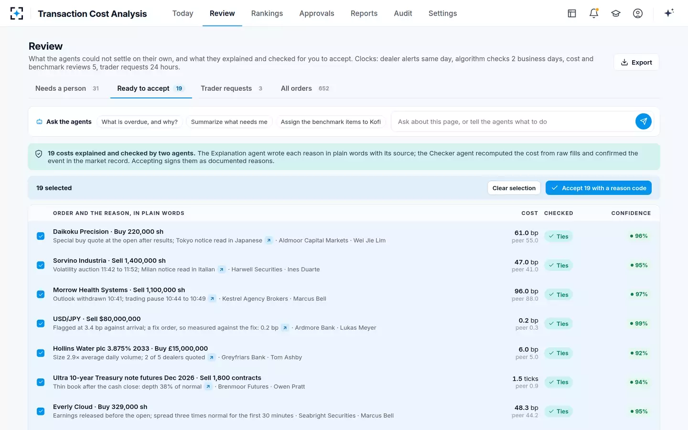Open the source link for Sorvino Industria reason
688x430 pixels.
point(222,269)
